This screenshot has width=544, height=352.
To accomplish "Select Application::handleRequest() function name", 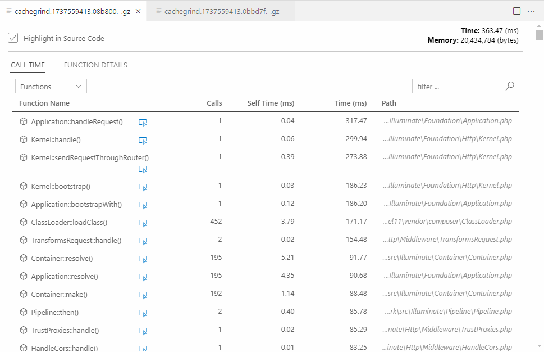I will (77, 122).
